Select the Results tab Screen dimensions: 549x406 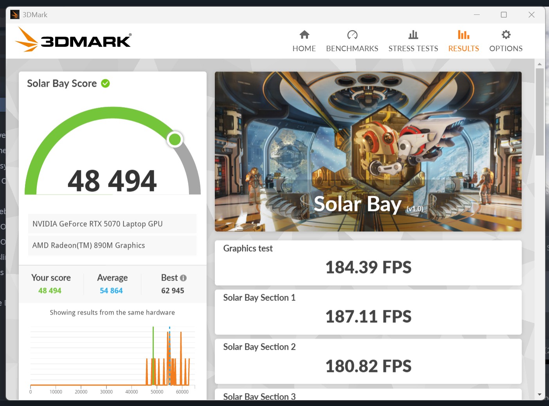click(x=463, y=41)
